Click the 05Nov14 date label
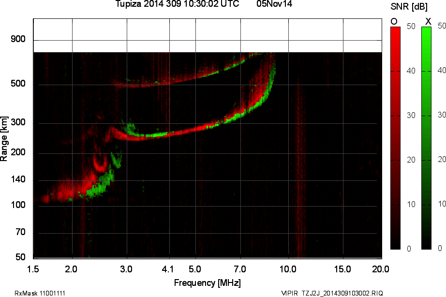 (274, 4)
